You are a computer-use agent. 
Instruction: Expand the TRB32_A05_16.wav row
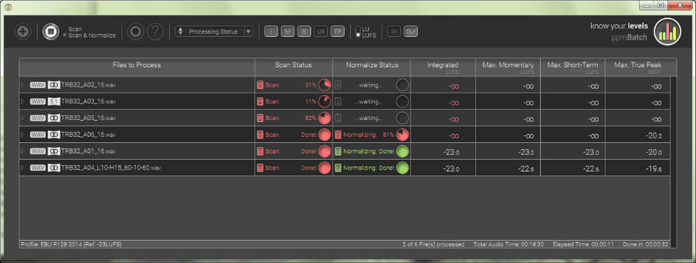click(x=23, y=118)
